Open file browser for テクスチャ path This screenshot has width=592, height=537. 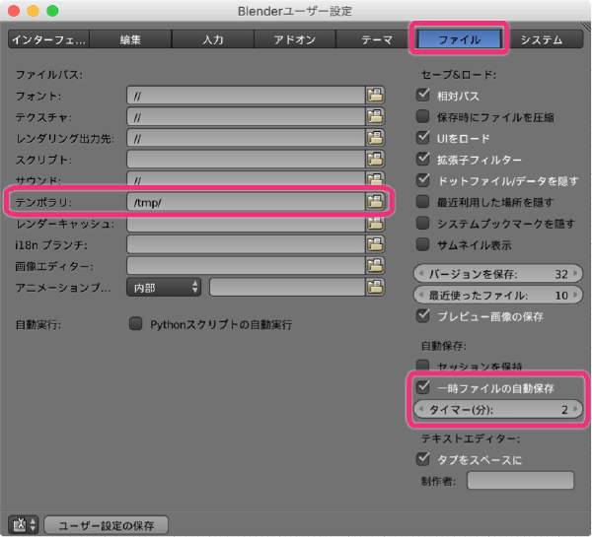(x=375, y=117)
